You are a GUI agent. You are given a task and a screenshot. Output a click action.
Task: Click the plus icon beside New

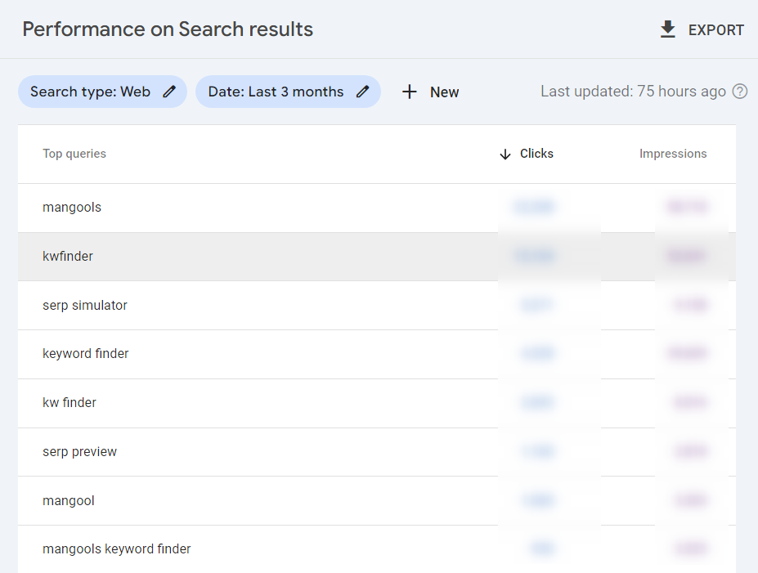[410, 92]
